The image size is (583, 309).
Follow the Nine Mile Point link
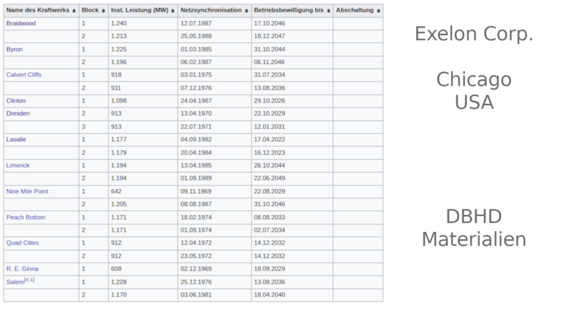[27, 191]
